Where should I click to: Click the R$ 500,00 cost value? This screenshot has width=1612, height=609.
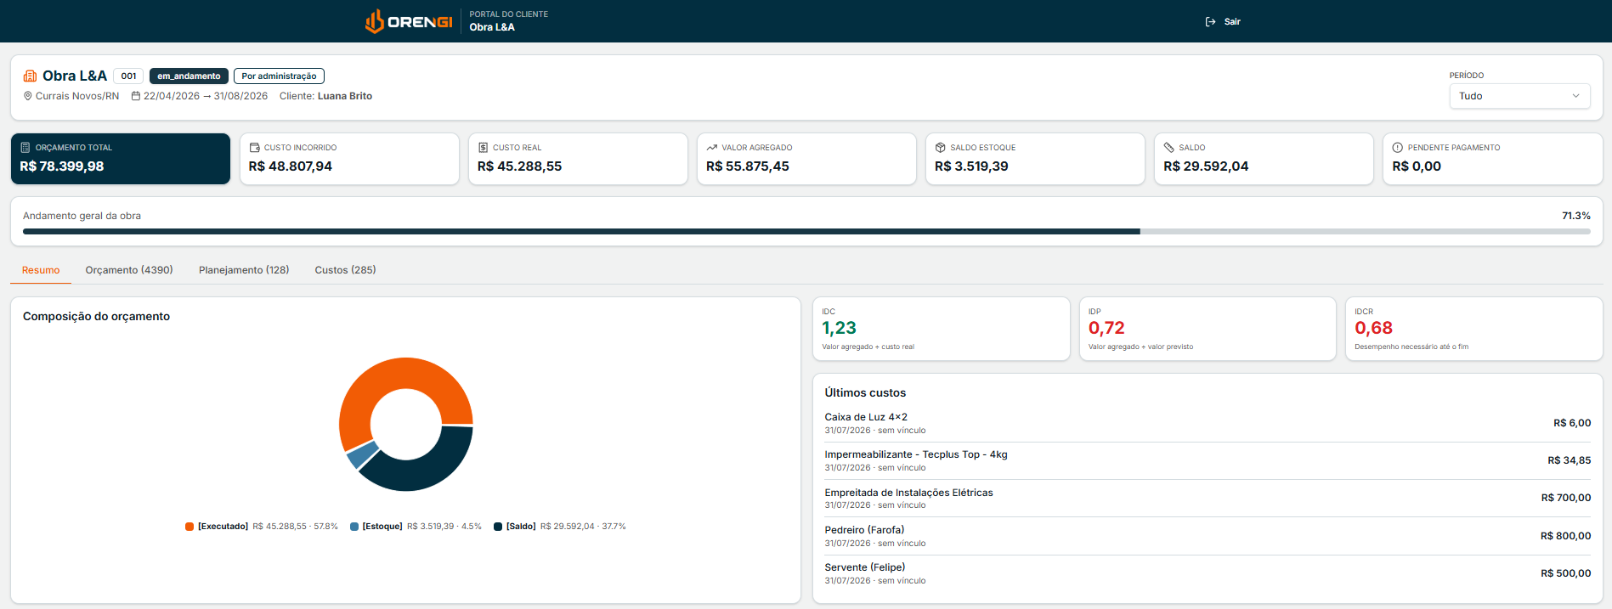[x=1566, y=573]
